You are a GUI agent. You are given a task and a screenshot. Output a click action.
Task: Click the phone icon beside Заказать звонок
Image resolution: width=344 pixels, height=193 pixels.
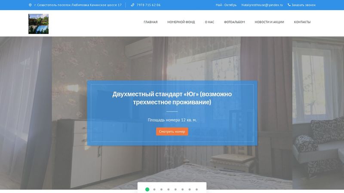[289, 5]
